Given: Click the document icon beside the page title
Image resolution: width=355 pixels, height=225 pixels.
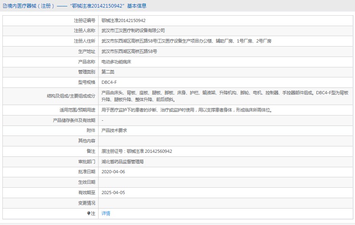Looking at the screenshot, I should (x=5, y=6).
